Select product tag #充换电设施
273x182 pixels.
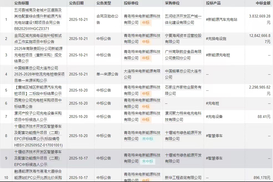[x=216, y=39]
